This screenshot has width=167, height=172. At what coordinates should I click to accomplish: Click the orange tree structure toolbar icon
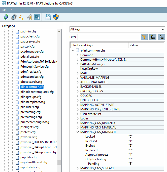click(x=21, y=17)
